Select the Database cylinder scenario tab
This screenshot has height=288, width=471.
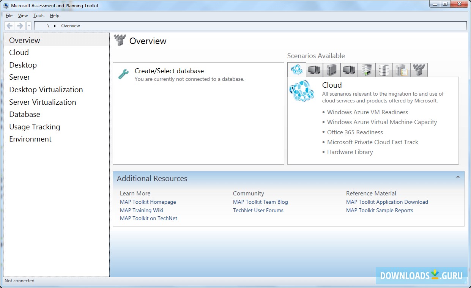pos(384,70)
